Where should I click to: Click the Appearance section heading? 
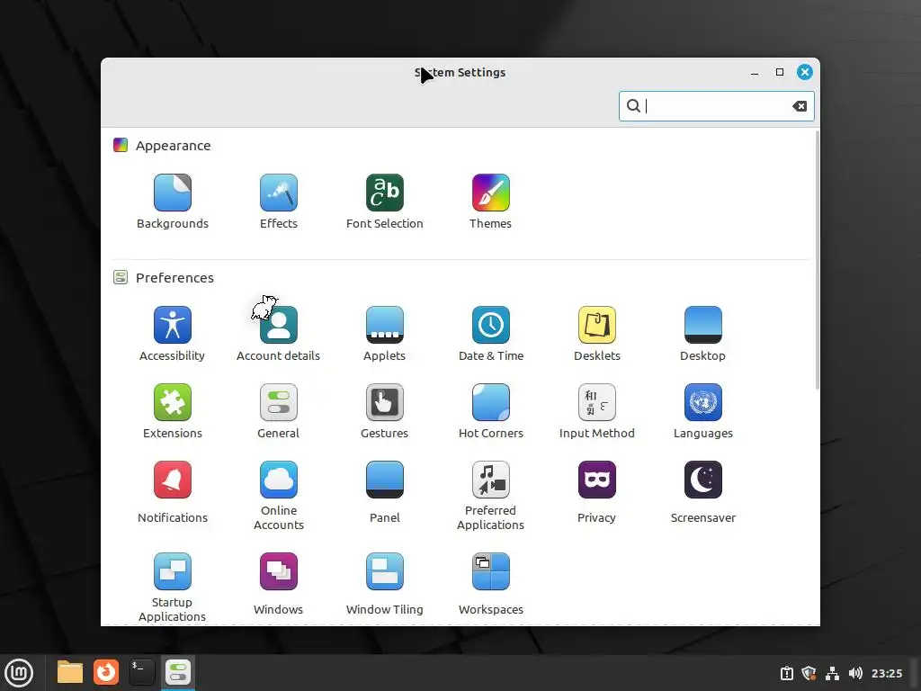pos(173,146)
